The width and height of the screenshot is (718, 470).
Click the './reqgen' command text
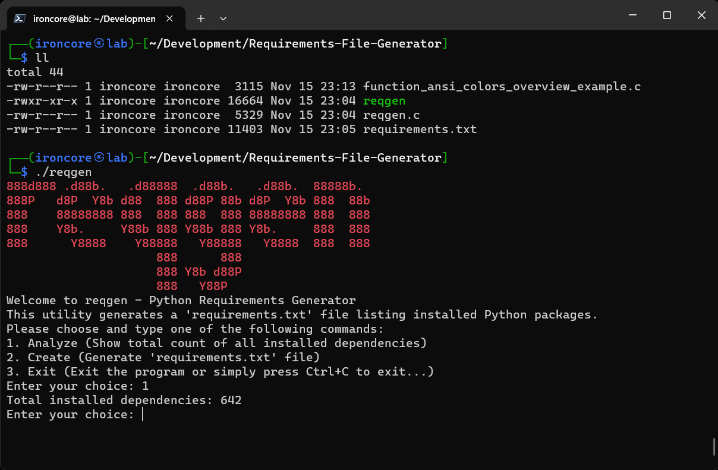64,172
